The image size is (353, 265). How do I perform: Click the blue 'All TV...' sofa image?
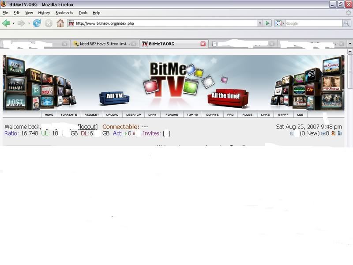pyautogui.click(x=114, y=98)
